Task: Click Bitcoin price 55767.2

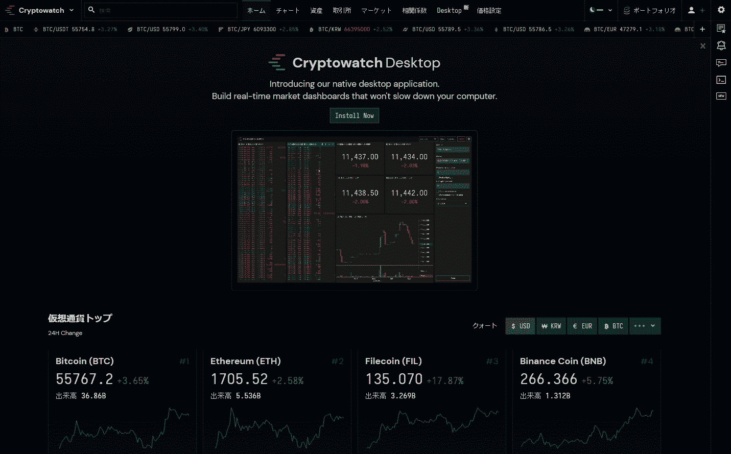Action: [x=84, y=379]
